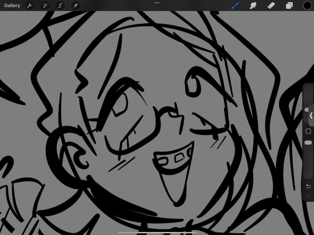Collapse the sidebar using the chevron tab
The width and height of the screenshot is (314, 235).
tap(311, 115)
